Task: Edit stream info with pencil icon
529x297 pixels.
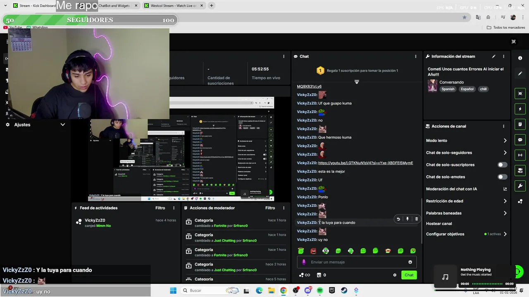Action: (493, 57)
